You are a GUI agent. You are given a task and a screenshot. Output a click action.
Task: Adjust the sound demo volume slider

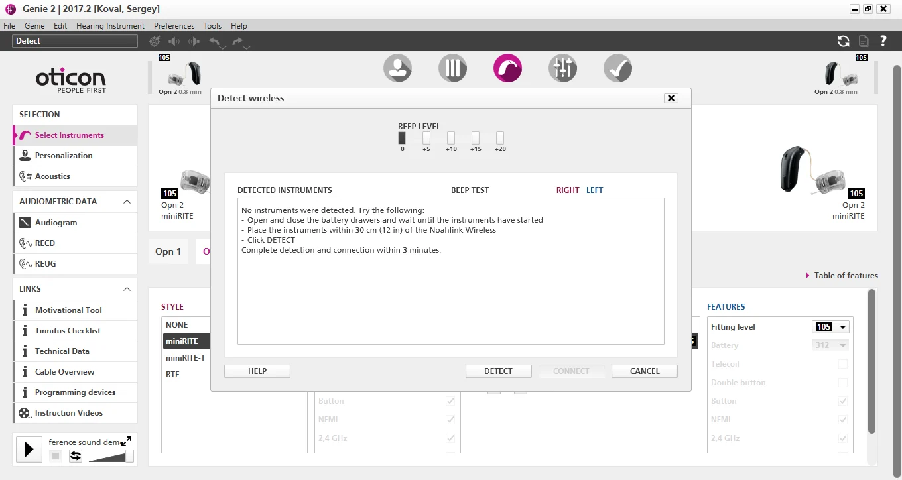click(x=111, y=456)
